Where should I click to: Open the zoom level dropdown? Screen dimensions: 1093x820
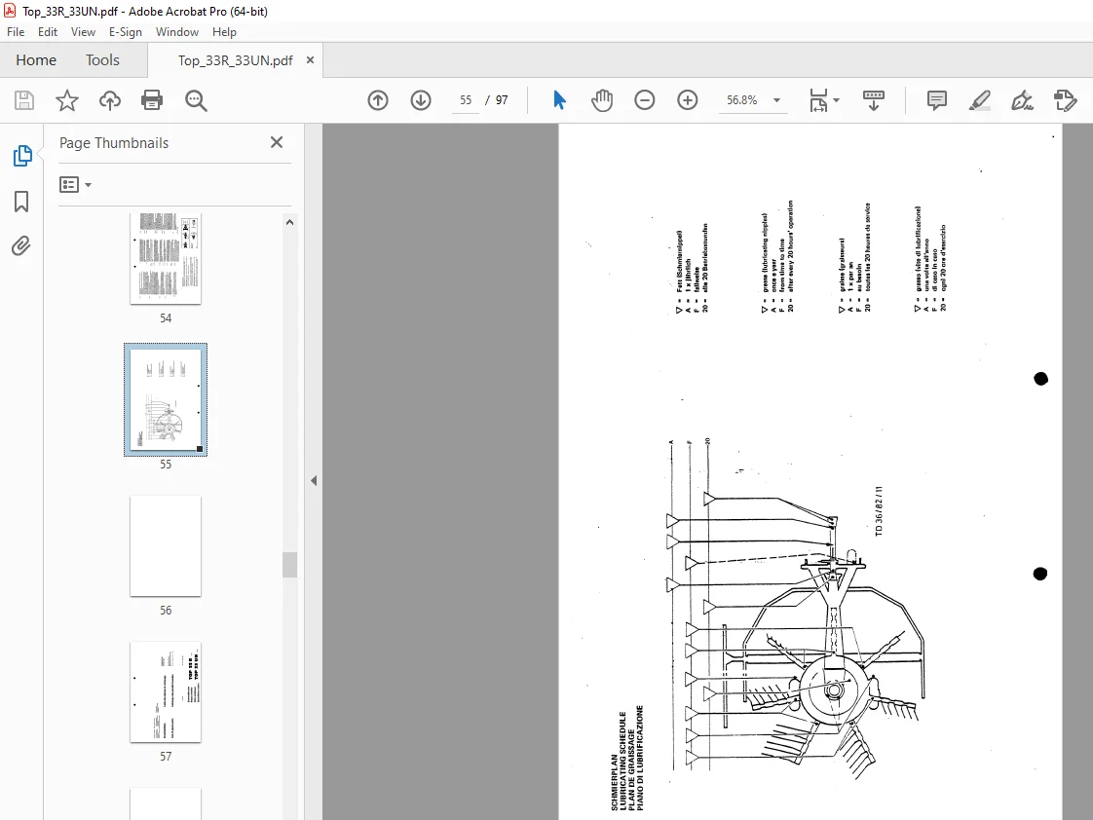776,100
